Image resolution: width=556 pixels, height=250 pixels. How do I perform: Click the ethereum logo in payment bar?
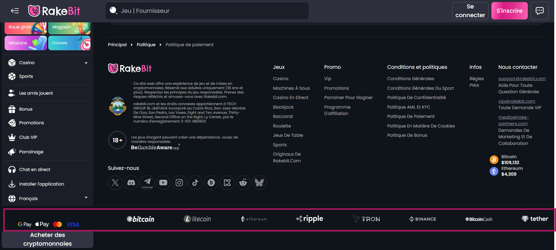coord(254,219)
